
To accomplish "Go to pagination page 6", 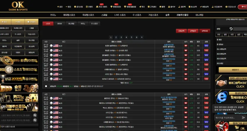I will click(137, 37).
